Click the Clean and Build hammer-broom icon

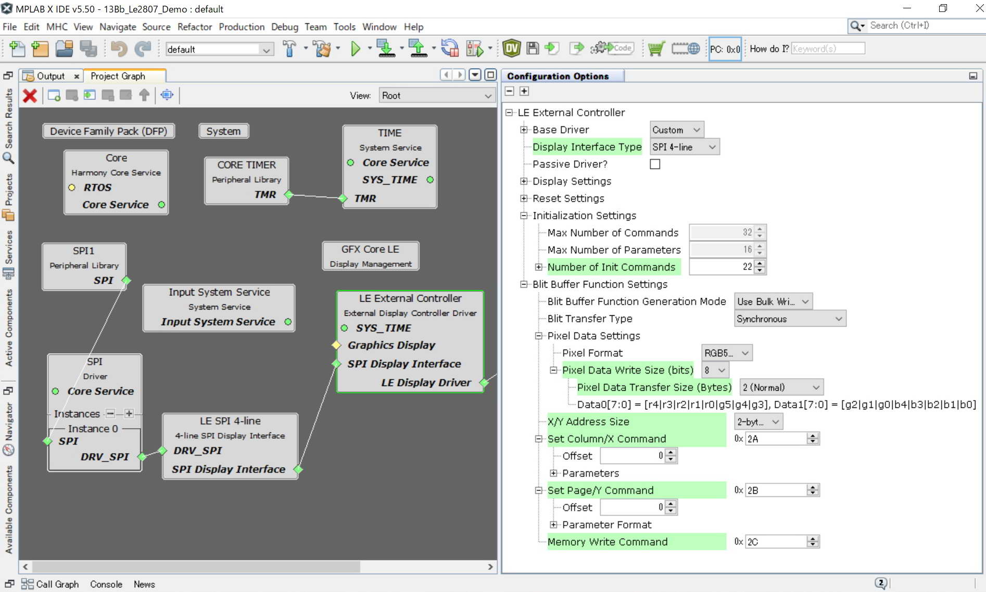322,49
